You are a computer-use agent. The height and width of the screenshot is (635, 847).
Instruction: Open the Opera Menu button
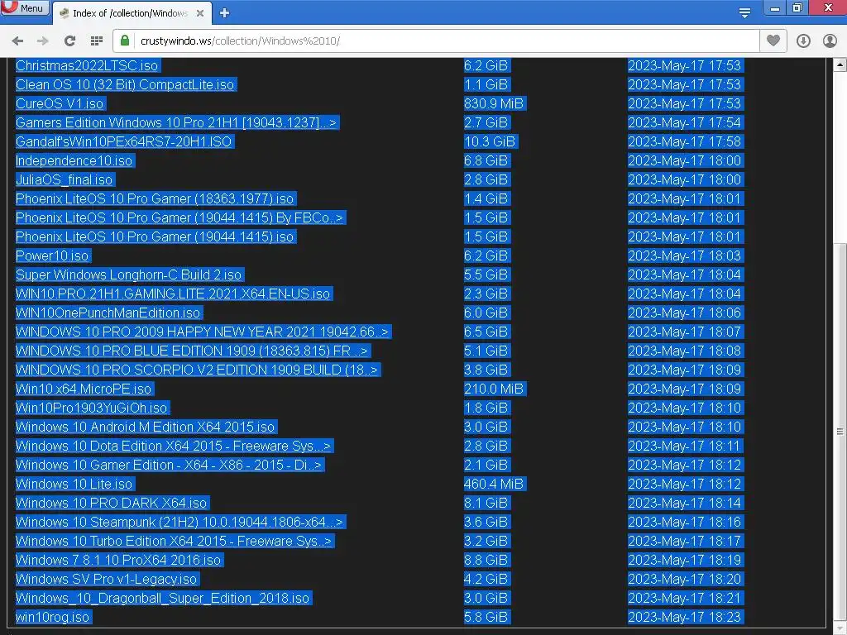[24, 8]
